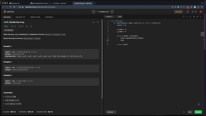Click the Premium button
Viewport: 206px width, 116px height.
(178, 12)
